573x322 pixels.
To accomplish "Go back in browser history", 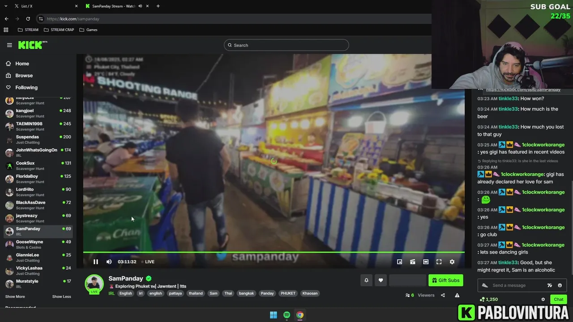I will click(x=6, y=19).
